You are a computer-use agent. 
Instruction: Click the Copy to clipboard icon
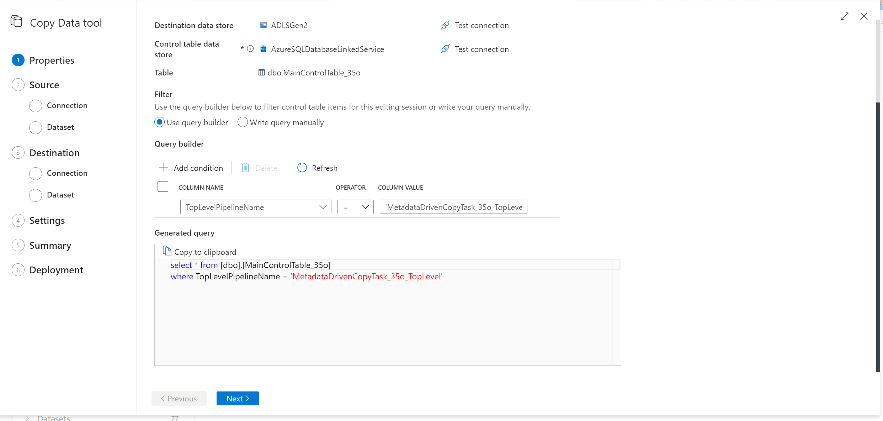pos(167,252)
